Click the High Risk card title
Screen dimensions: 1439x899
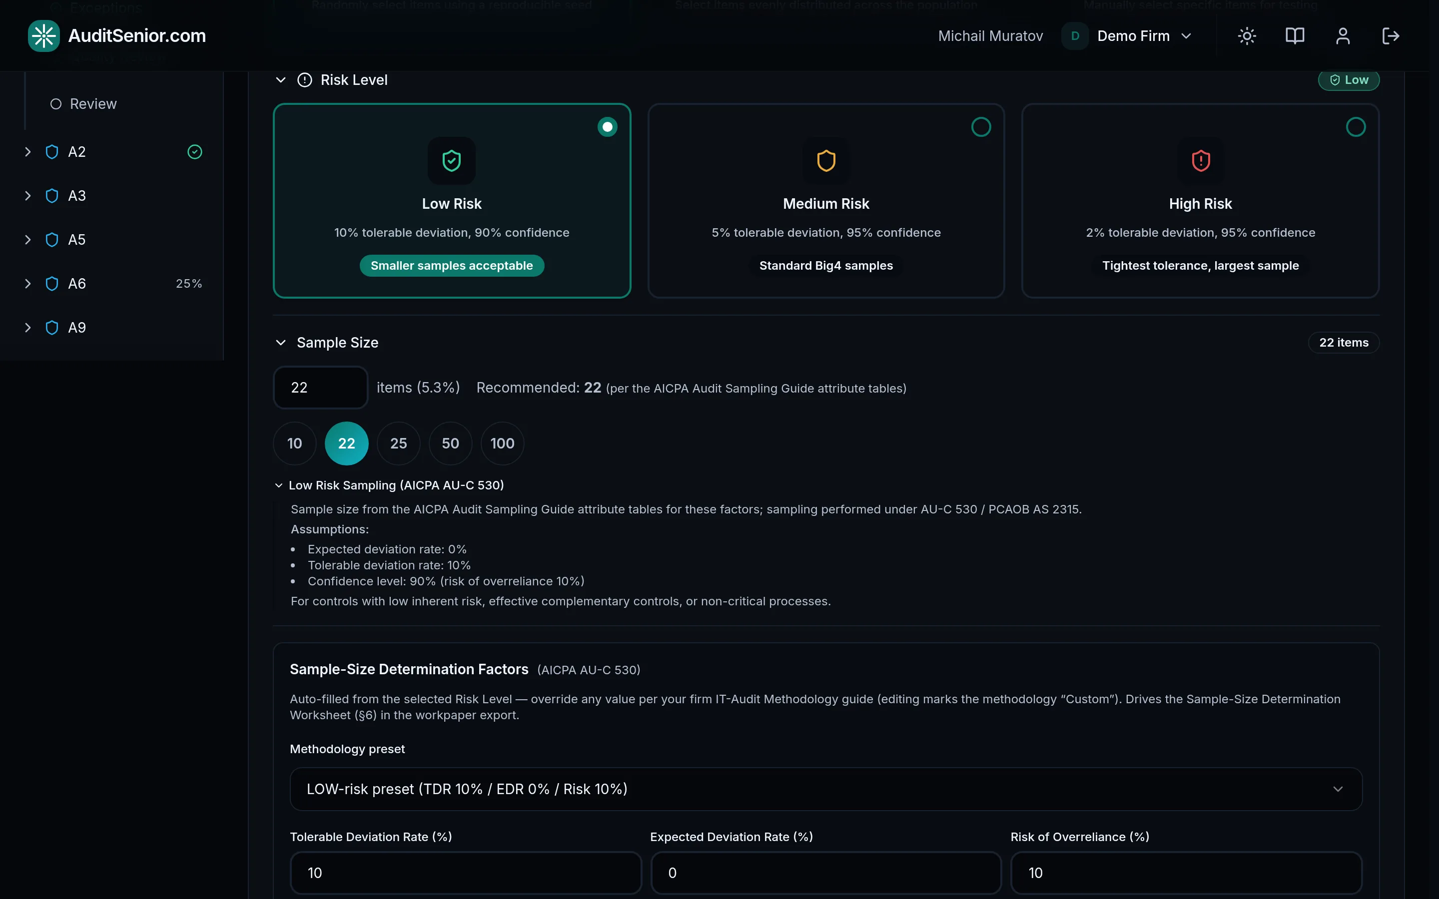pos(1201,204)
